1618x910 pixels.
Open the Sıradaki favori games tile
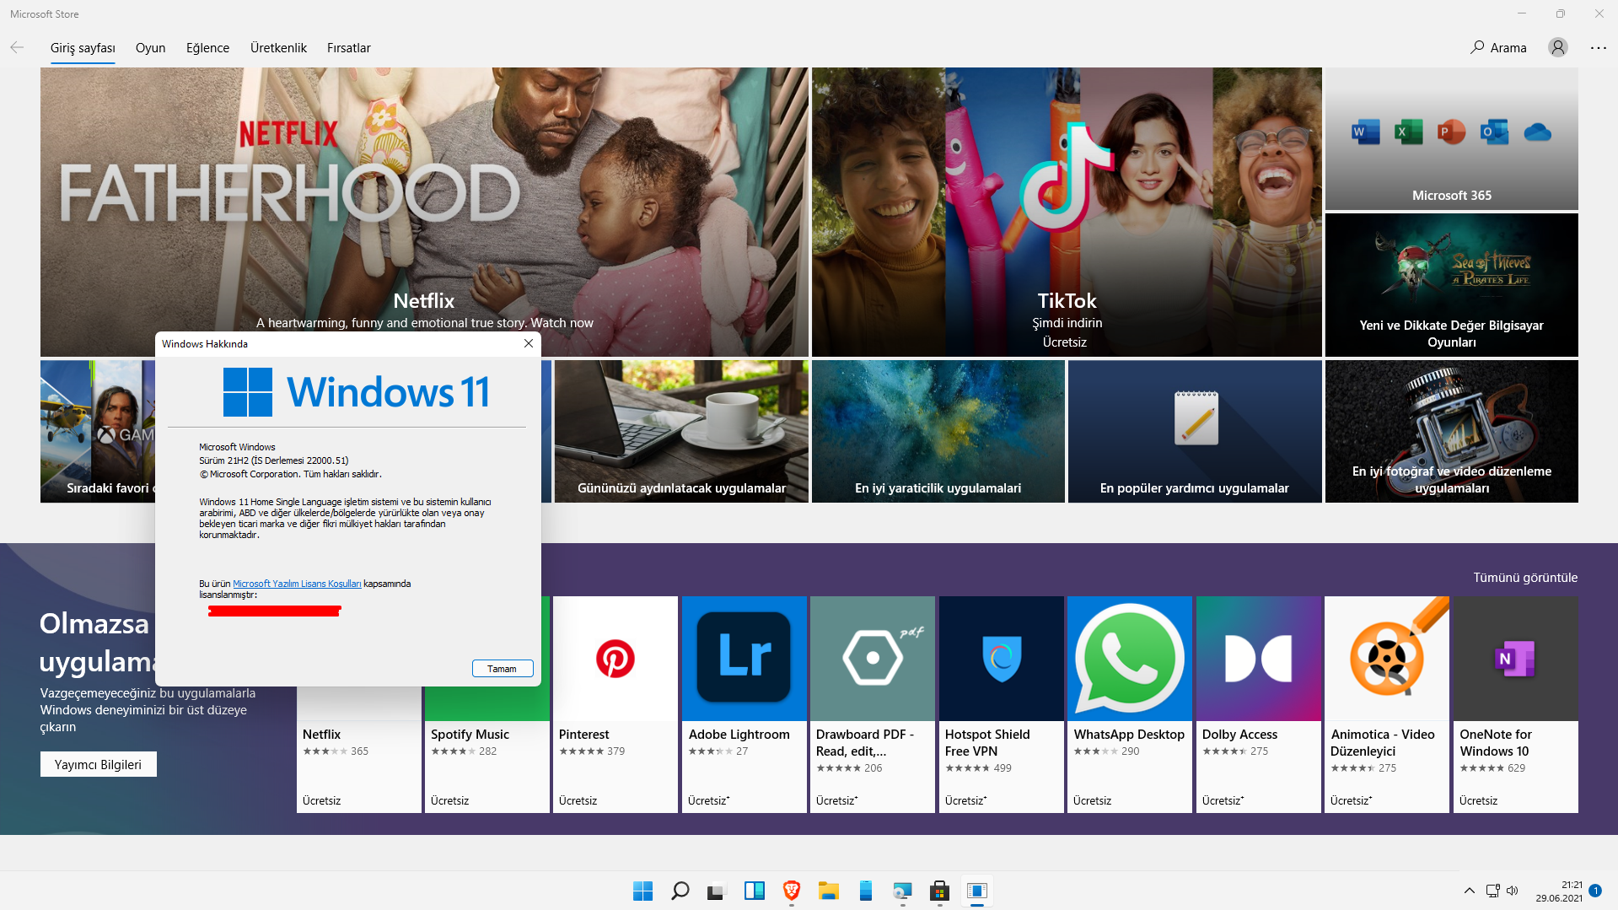click(x=98, y=432)
